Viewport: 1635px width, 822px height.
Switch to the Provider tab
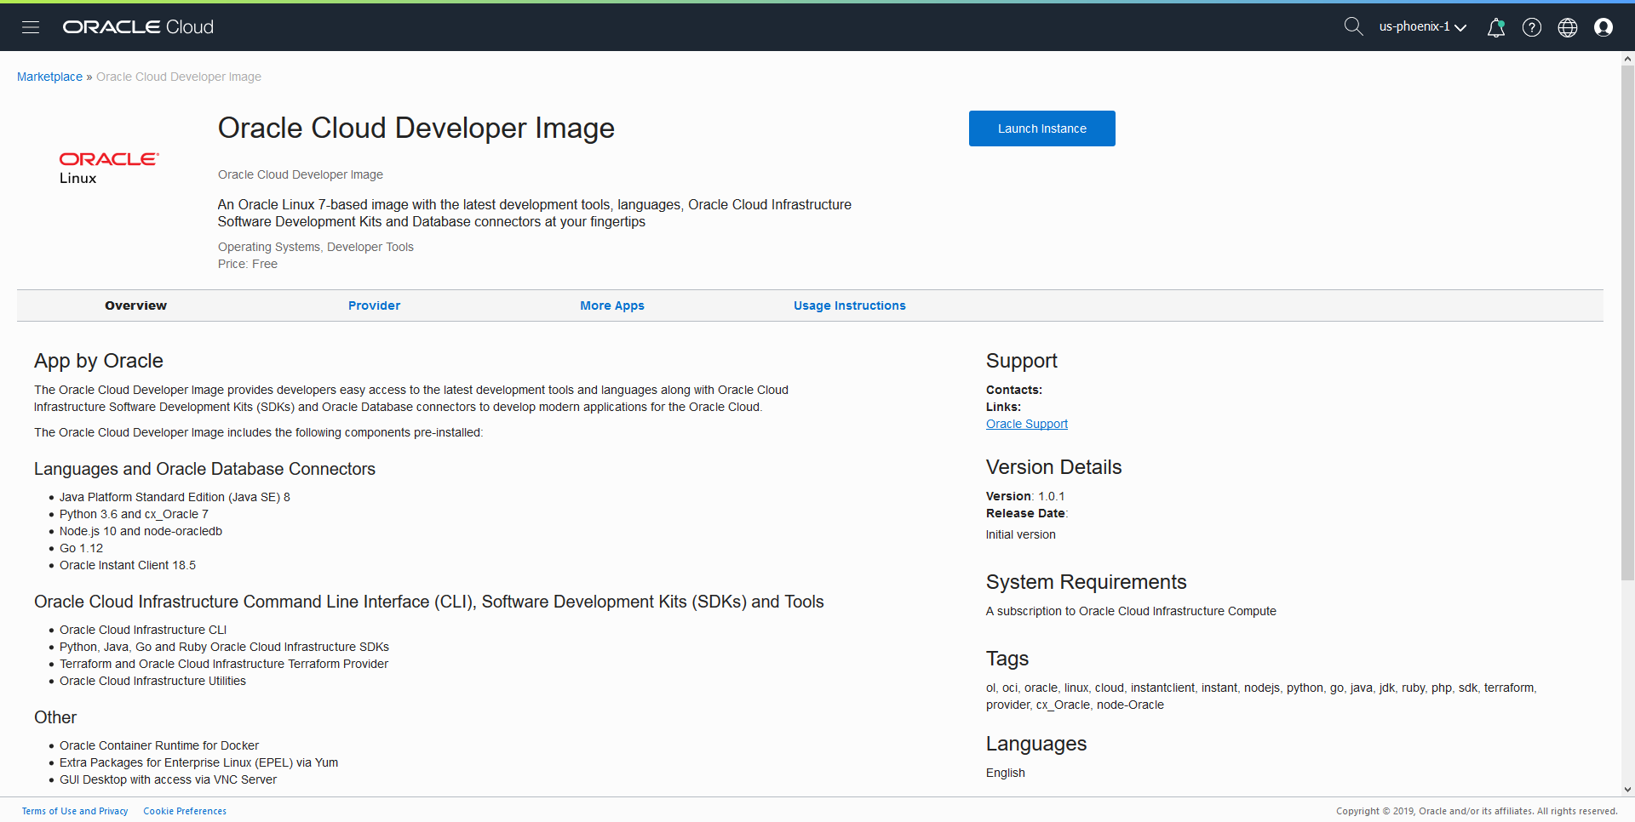(x=374, y=305)
